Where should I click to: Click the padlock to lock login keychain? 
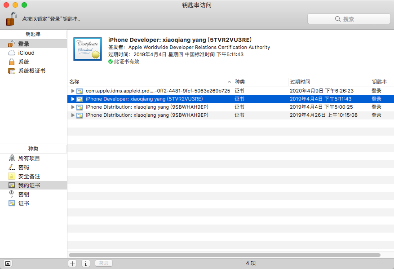[x=11, y=19]
